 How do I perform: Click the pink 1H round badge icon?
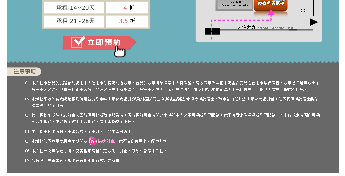point(92,141)
